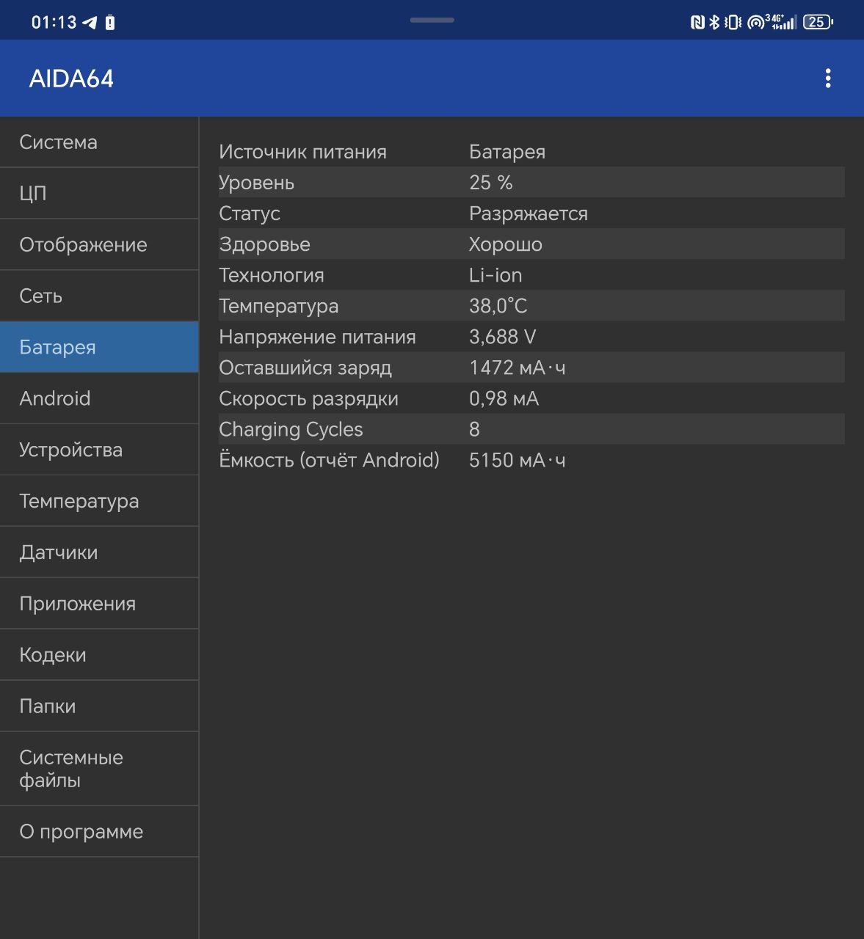The image size is (864, 939).
Task: Tap the 3,688 V voltage value
Action: point(503,337)
